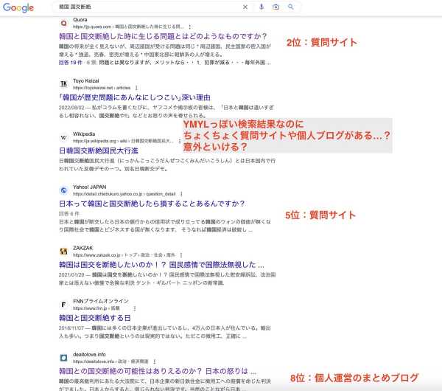
Task: Click the jp.quora.com URL breadcrumb
Action: pos(128,27)
